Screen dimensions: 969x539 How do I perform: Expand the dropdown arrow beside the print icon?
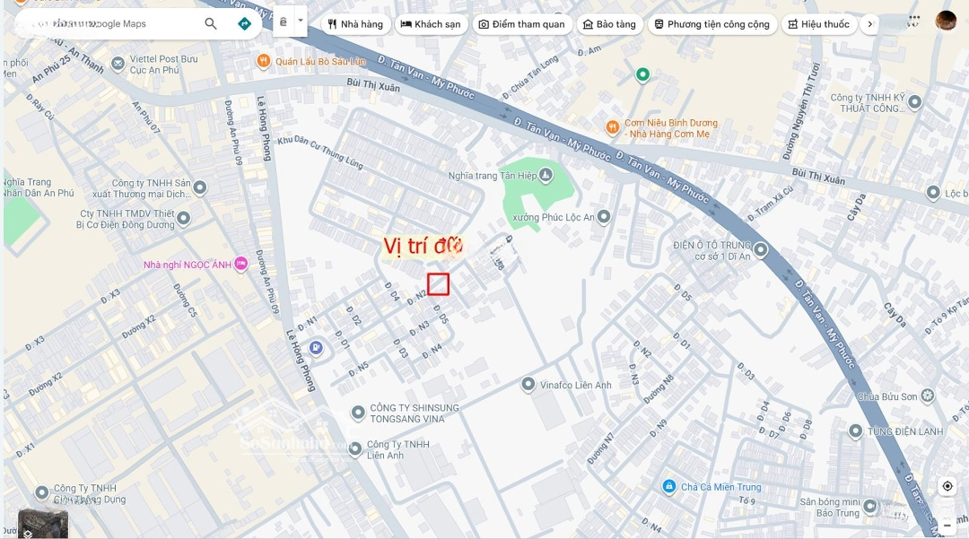[x=301, y=21]
